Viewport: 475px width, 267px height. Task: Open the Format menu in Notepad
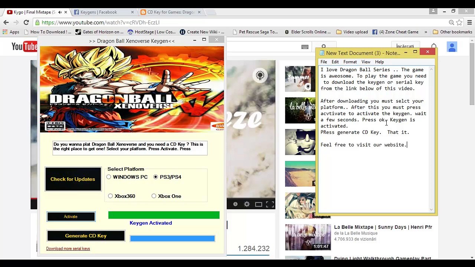pos(350,62)
